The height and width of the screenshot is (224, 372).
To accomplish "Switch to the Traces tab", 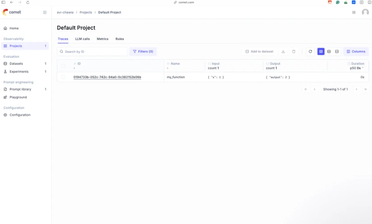I will pos(63,39).
